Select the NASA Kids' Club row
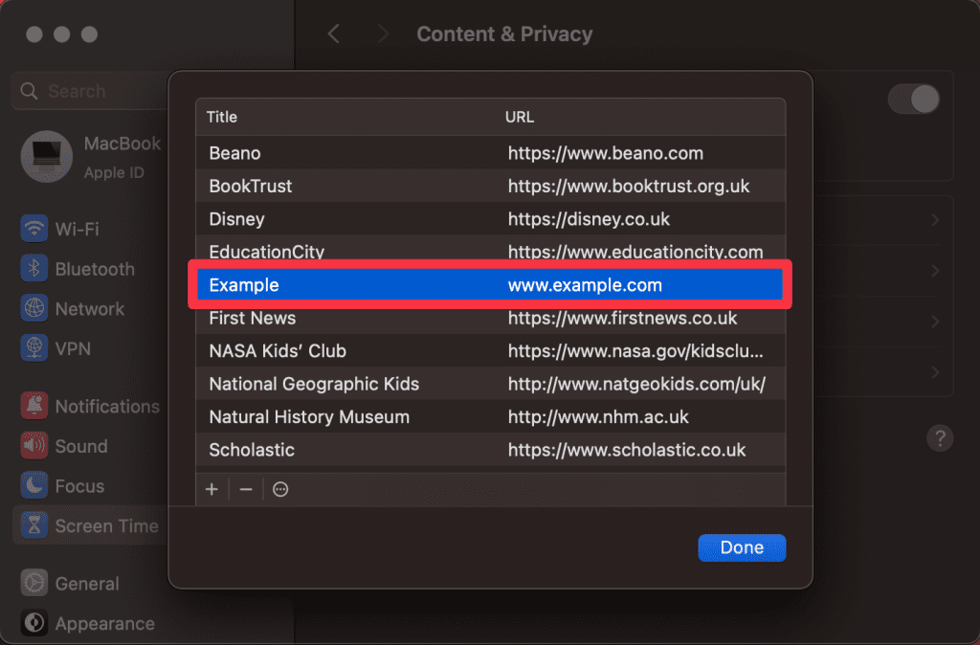This screenshot has height=645, width=980. pos(491,351)
